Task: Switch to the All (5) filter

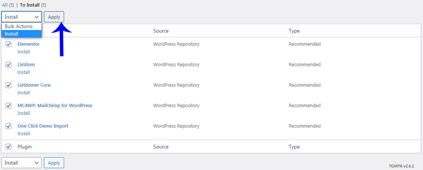Action: click(x=7, y=5)
